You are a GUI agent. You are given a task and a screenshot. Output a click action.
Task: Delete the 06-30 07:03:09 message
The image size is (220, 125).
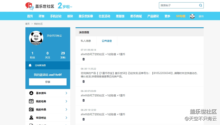pos(84,100)
